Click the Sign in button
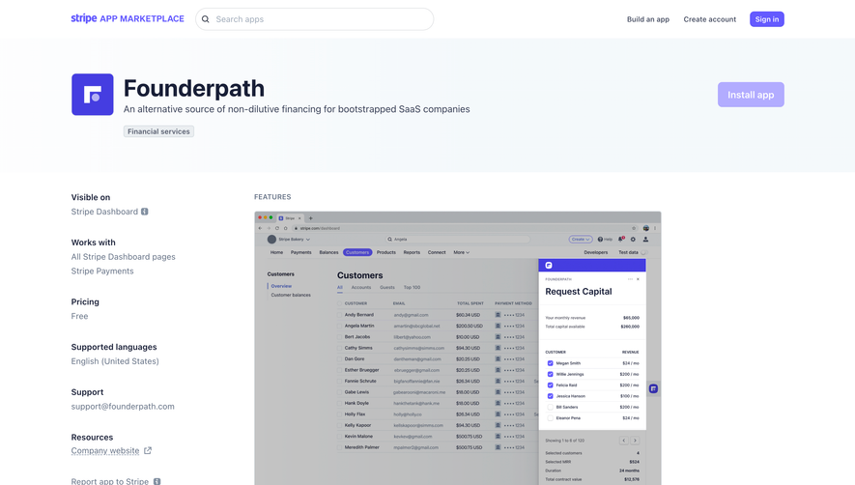Image resolution: width=855 pixels, height=485 pixels. (x=767, y=19)
